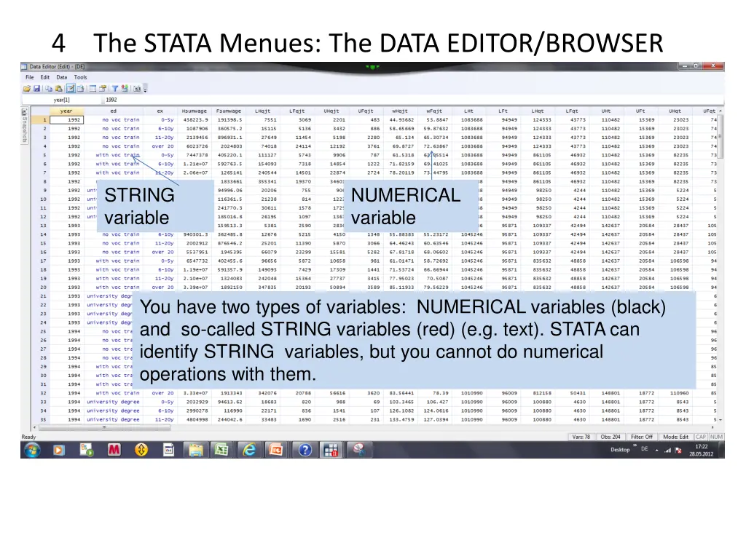
Task: Click the vertical scrollbar up arrow
Action: pyautogui.click(x=721, y=111)
